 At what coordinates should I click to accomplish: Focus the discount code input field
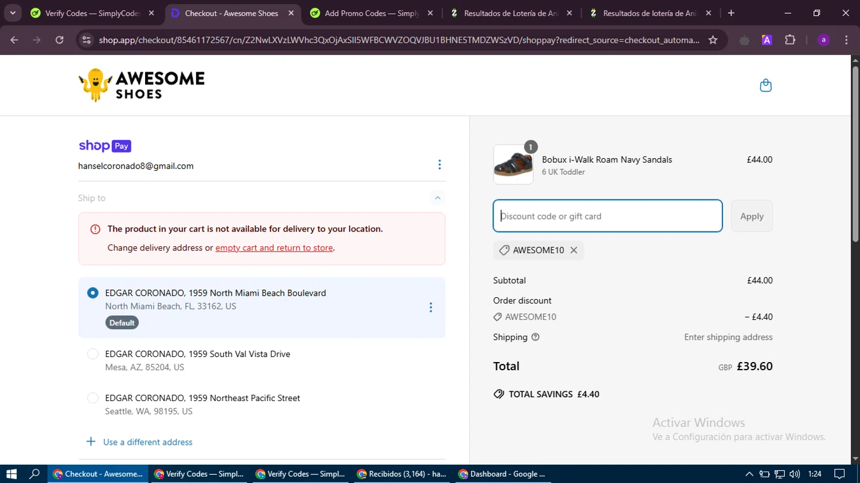click(608, 216)
